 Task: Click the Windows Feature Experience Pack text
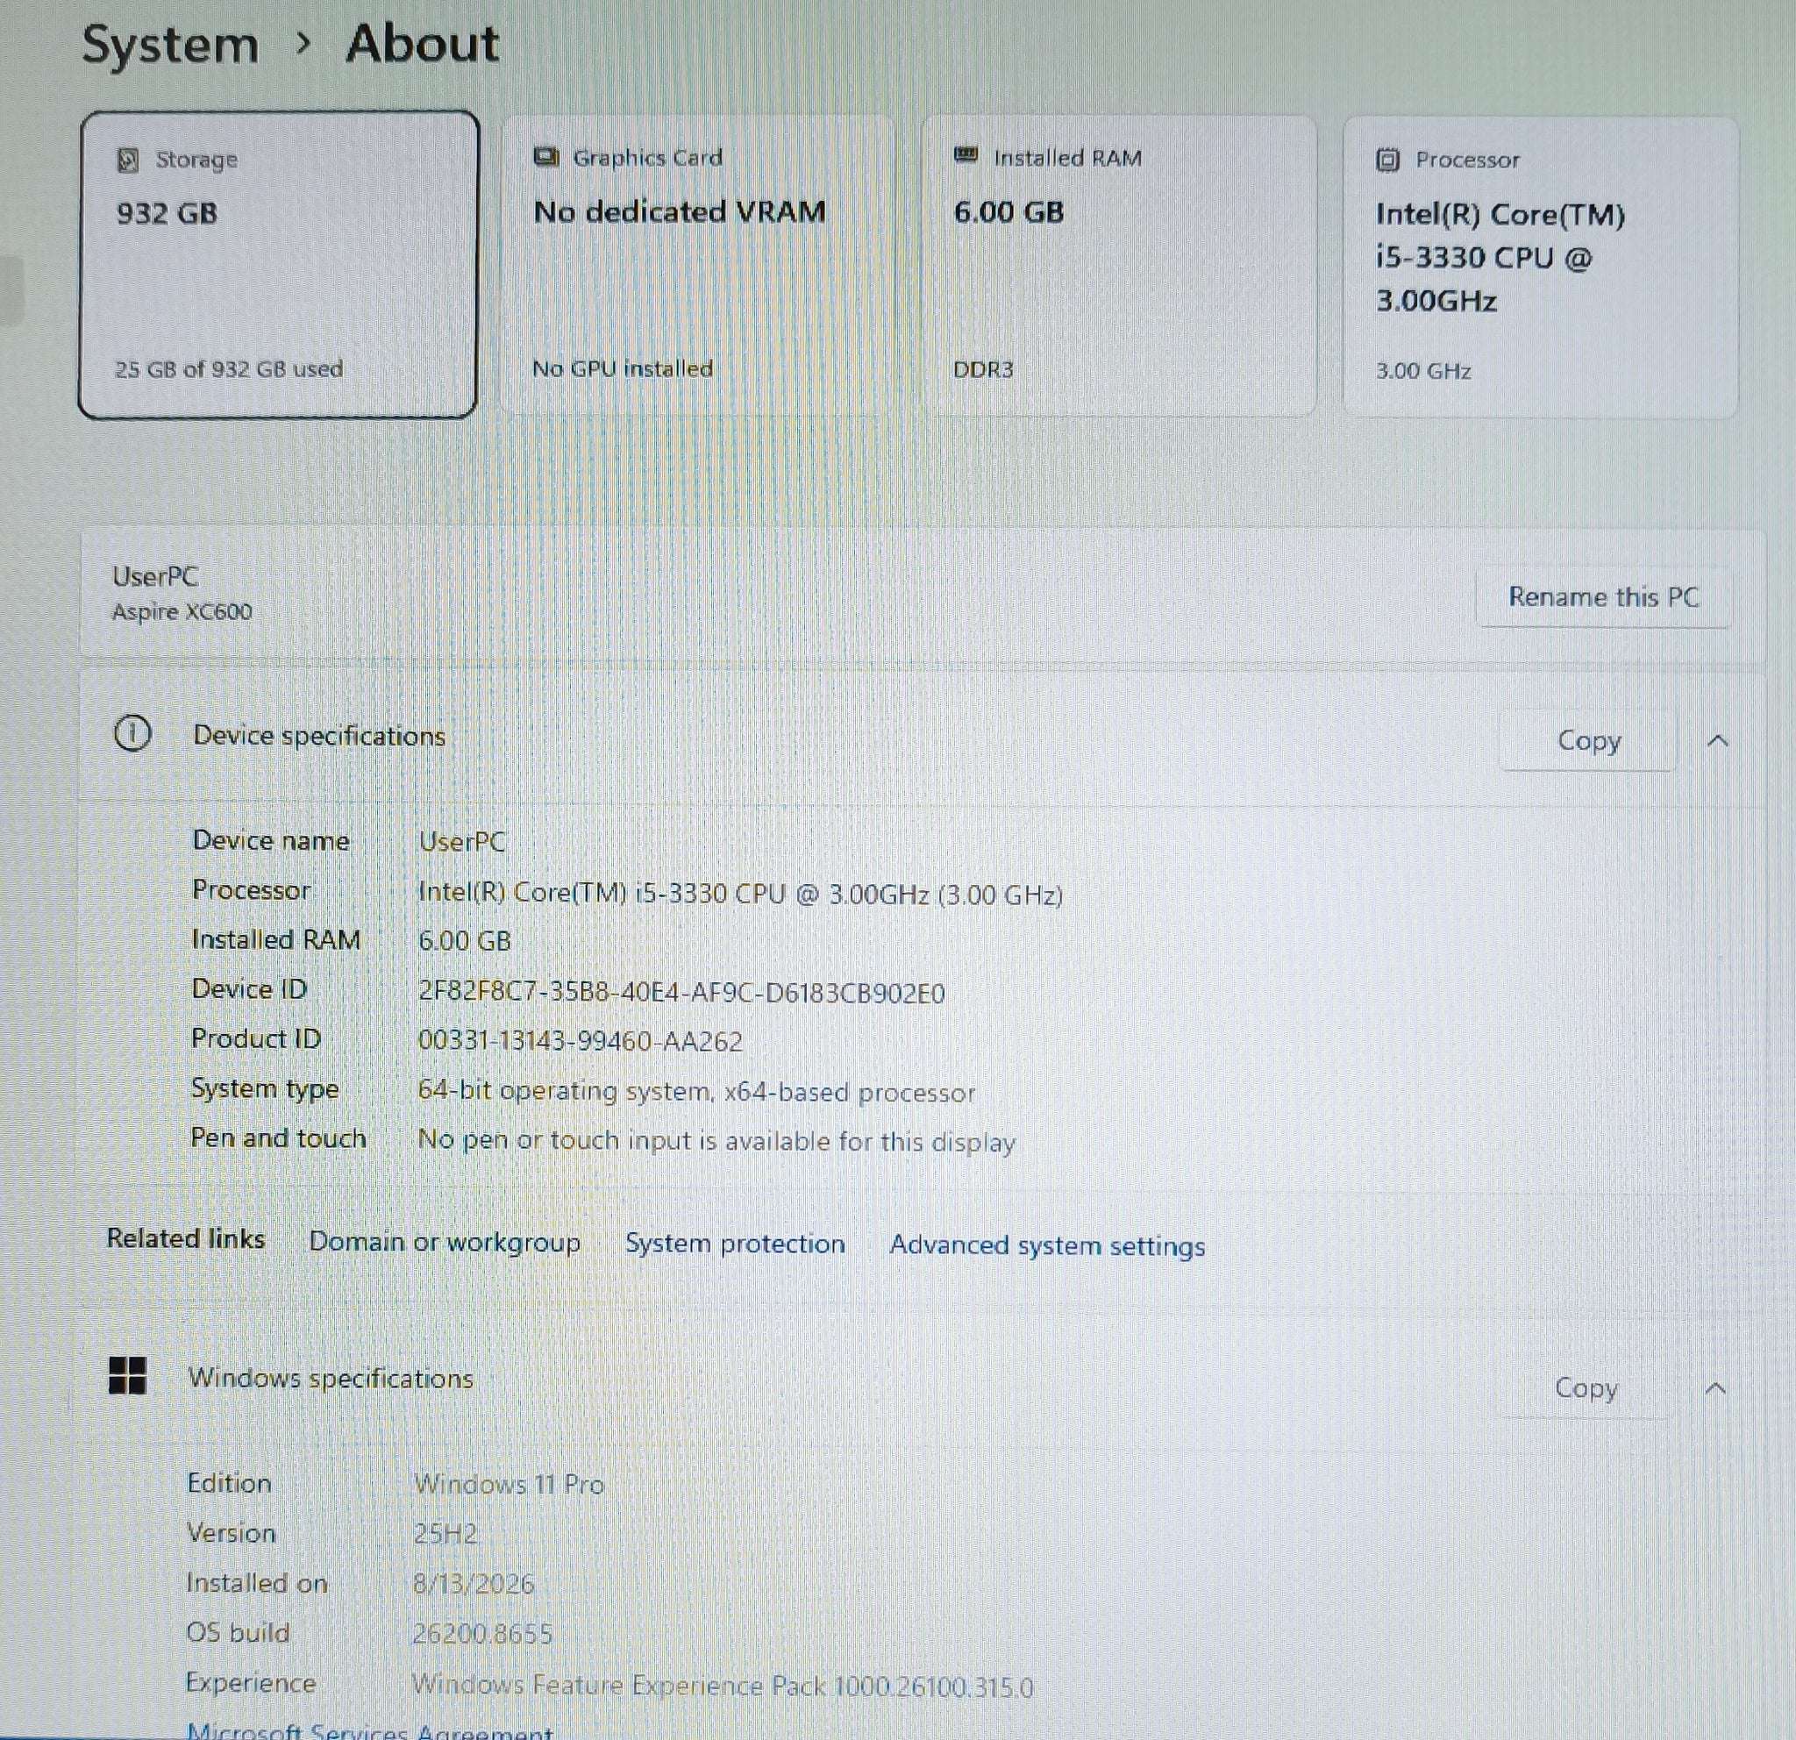pos(722,1686)
